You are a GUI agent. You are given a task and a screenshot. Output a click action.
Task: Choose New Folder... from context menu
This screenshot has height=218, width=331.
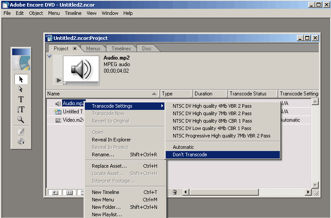(125, 207)
